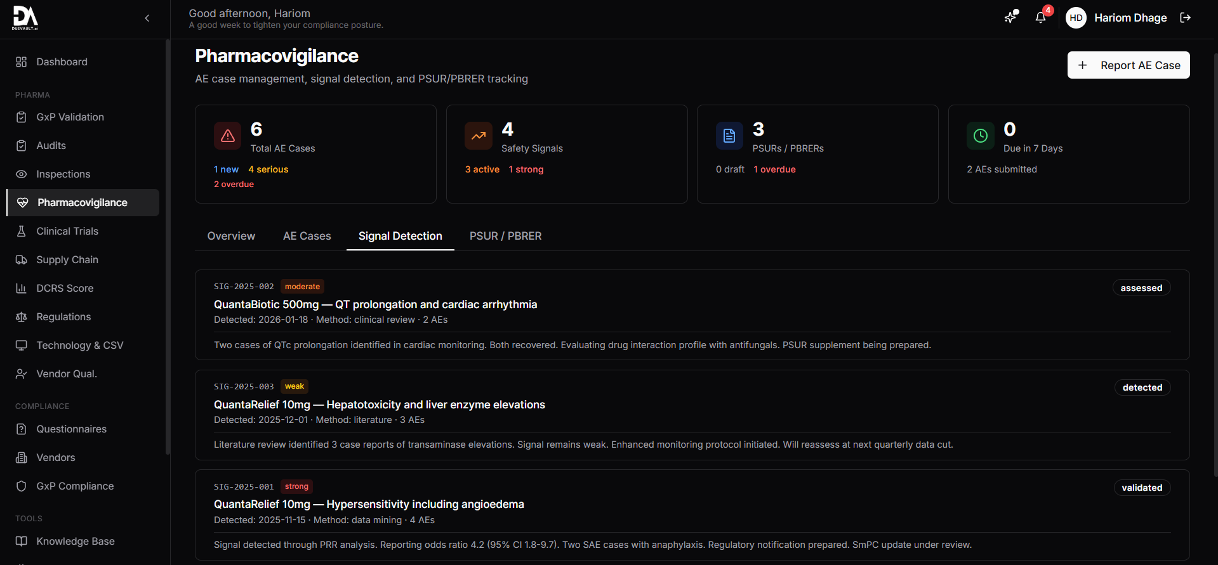Open GxP Validation from the sidebar
This screenshot has width=1218, height=565.
[x=70, y=117]
